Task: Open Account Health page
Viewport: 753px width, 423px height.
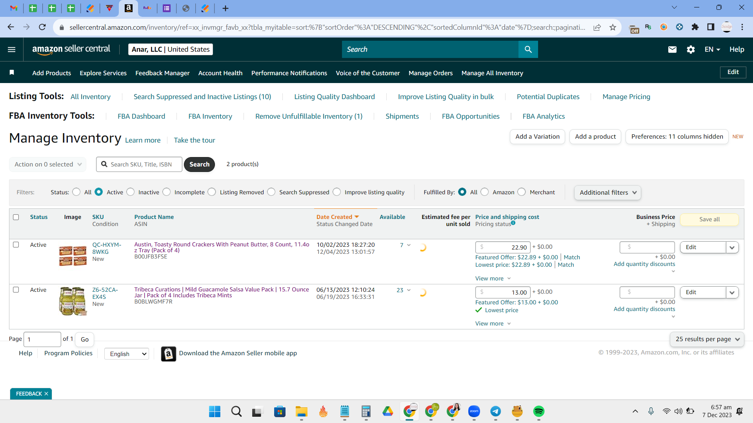Action: point(220,73)
